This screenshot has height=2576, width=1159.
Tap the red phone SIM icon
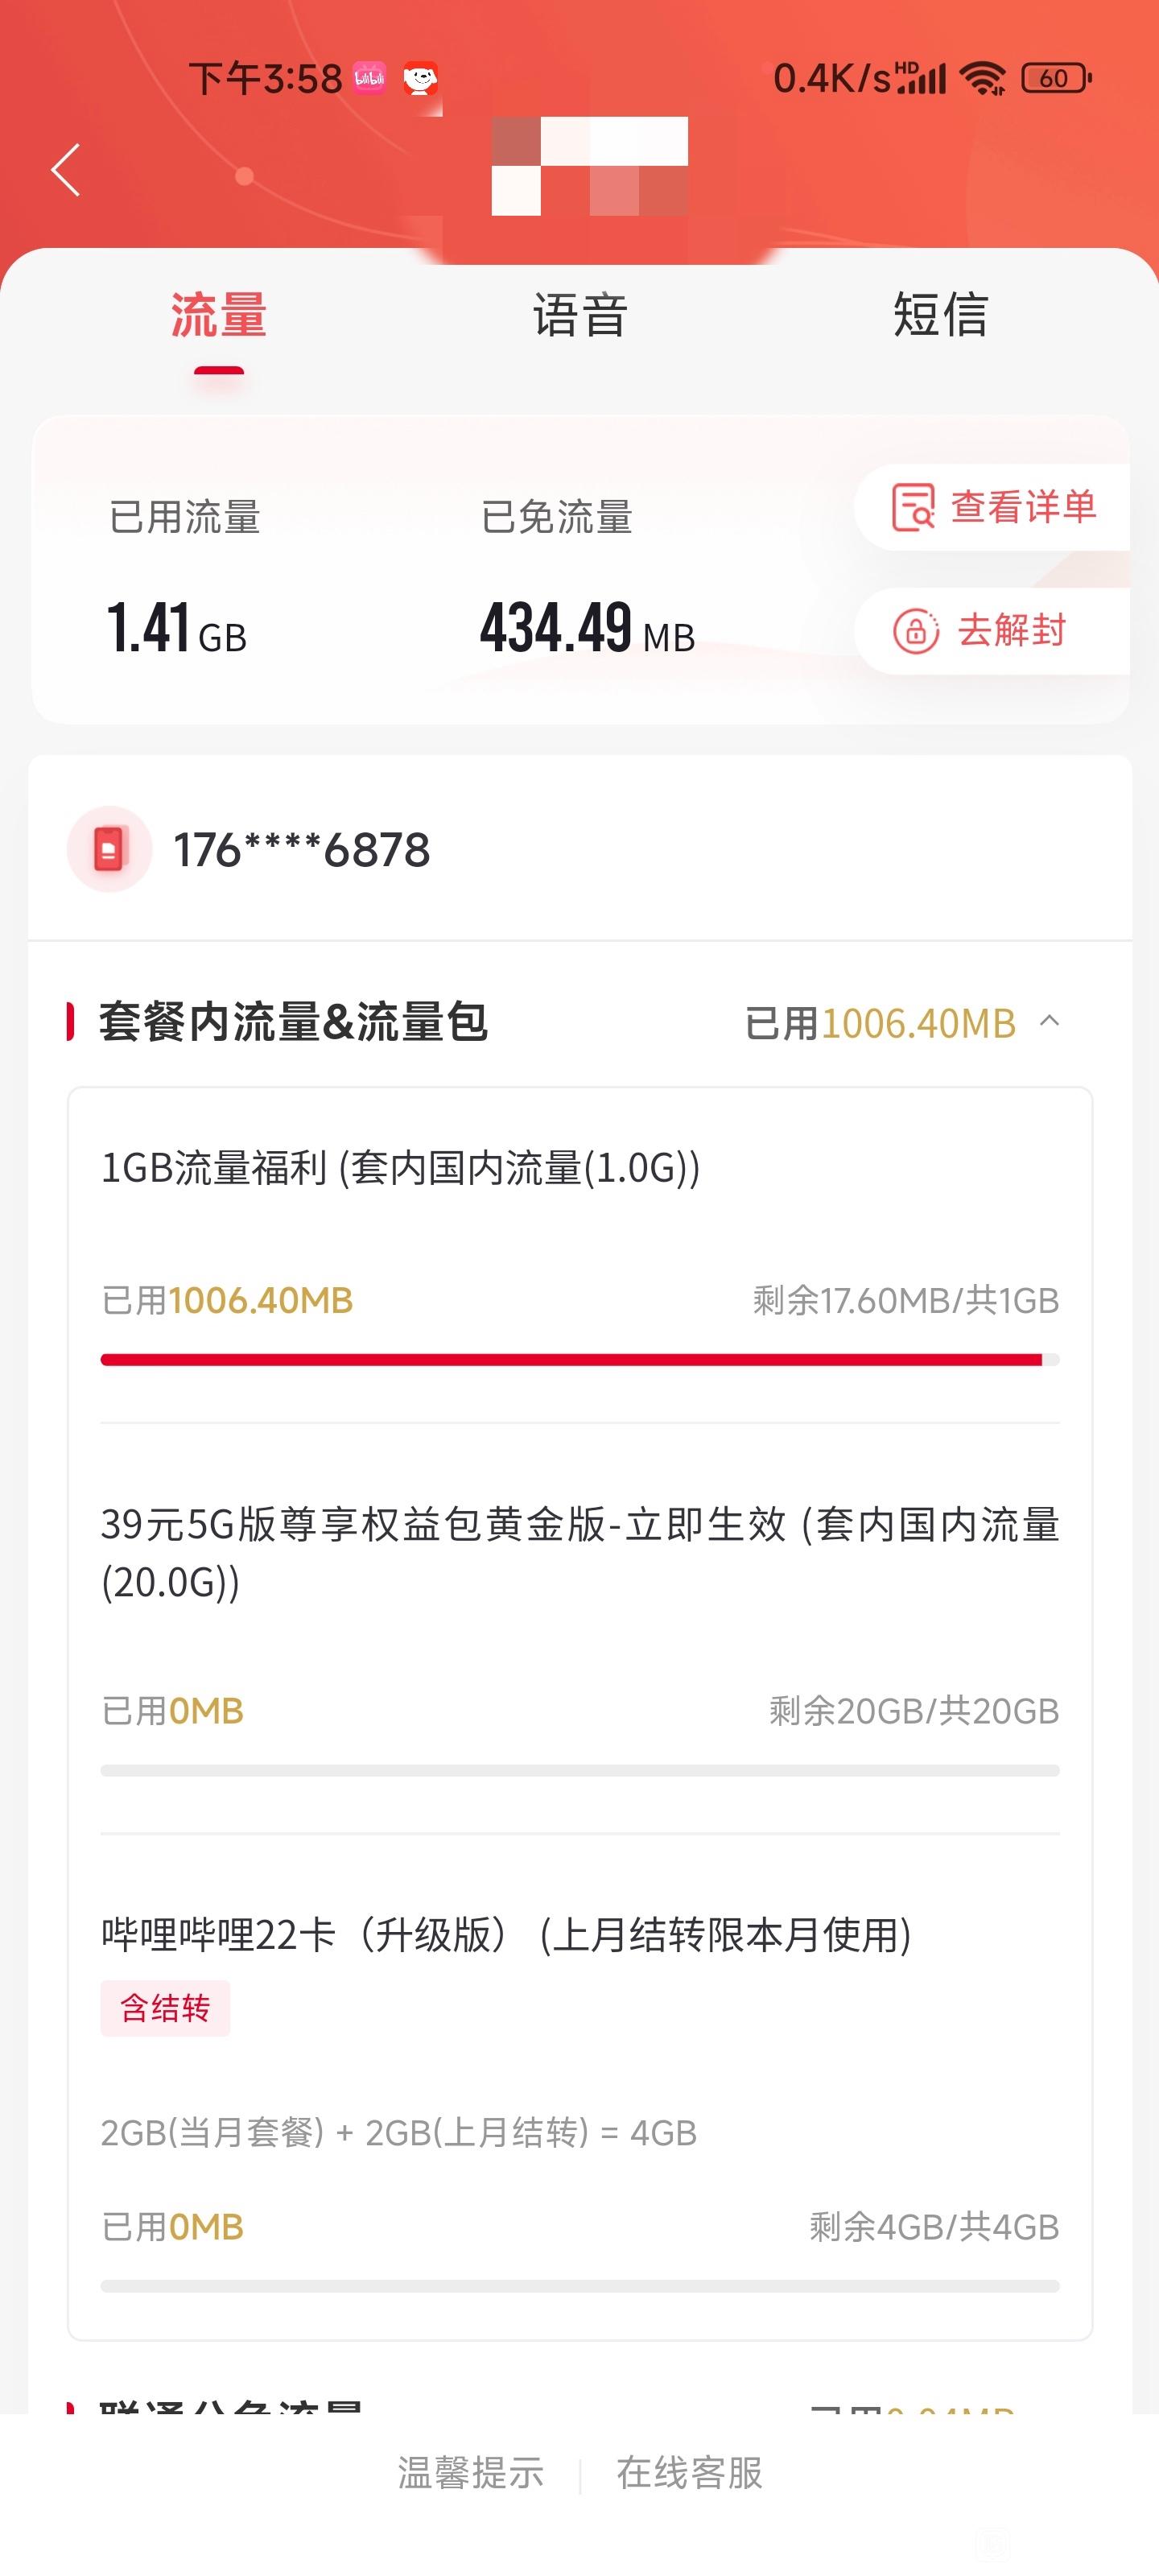pos(109,849)
